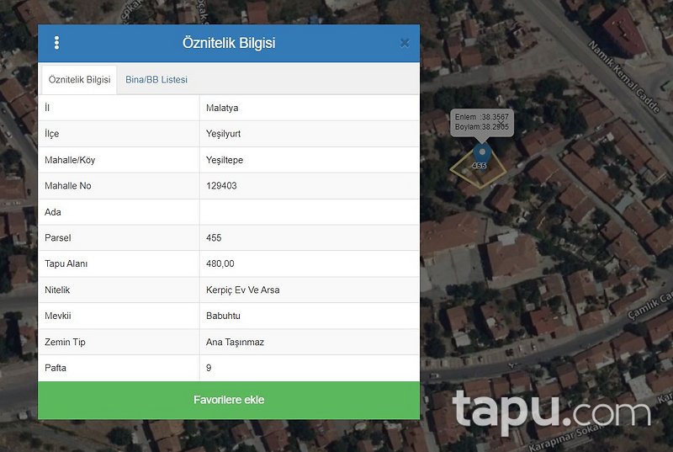Viewport: 673px width, 452px height.
Task: Close the Öznitelik Bilgisi dialog
Action: (405, 43)
